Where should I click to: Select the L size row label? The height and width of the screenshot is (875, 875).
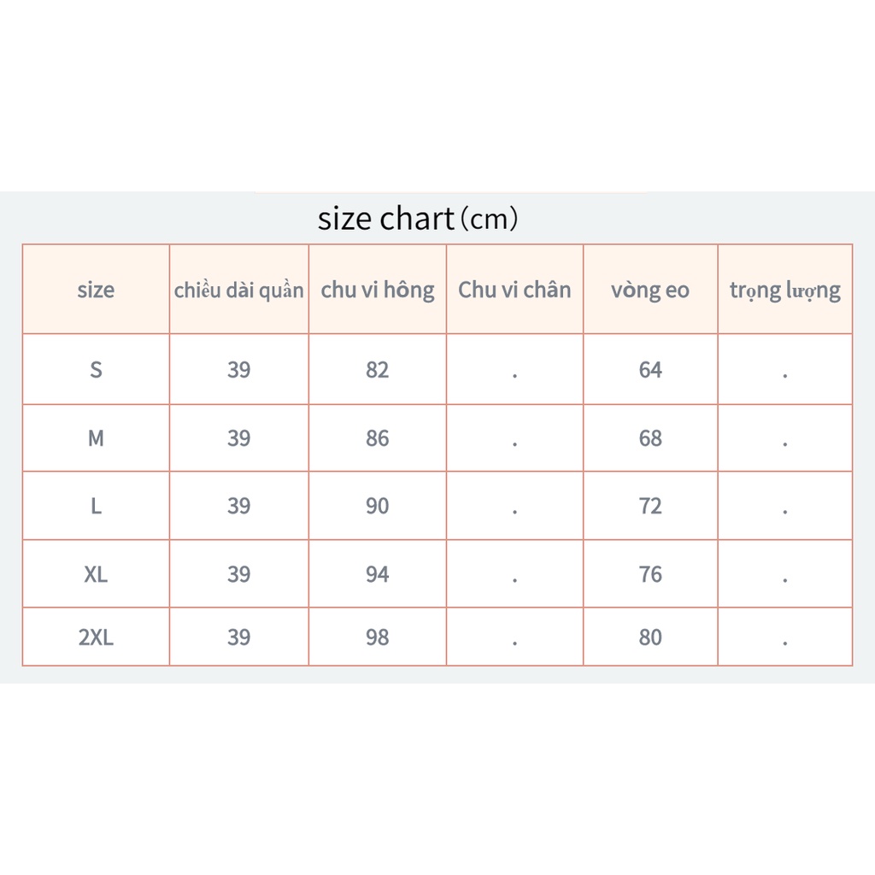(x=96, y=506)
